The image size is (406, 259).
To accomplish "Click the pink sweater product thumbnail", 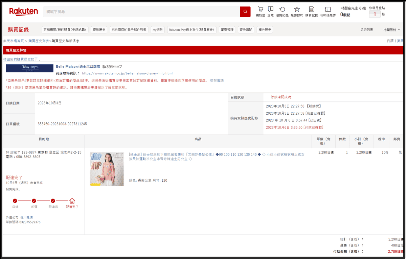I will 107,169.
